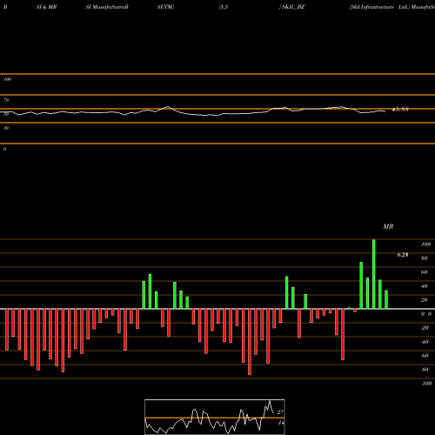Click the '27' value in the mini chart
The width and height of the screenshot is (435, 435).
(x=280, y=412)
